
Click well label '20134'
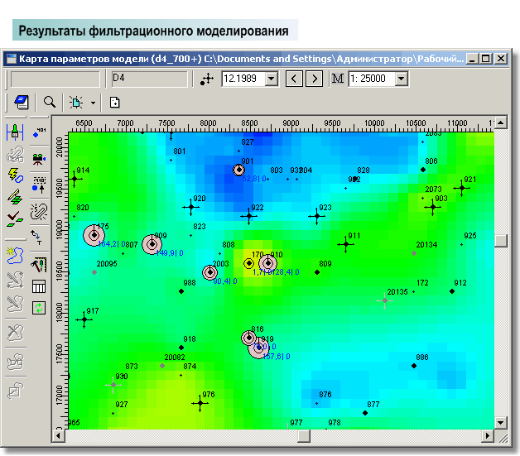[426, 245]
